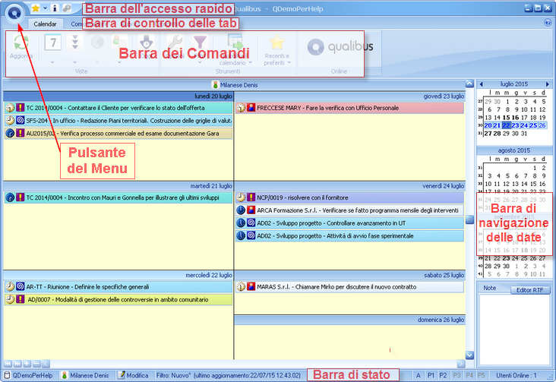Click the first-page navigation button at bottom
Viewport: 556px width, 382px height.
[8, 364]
